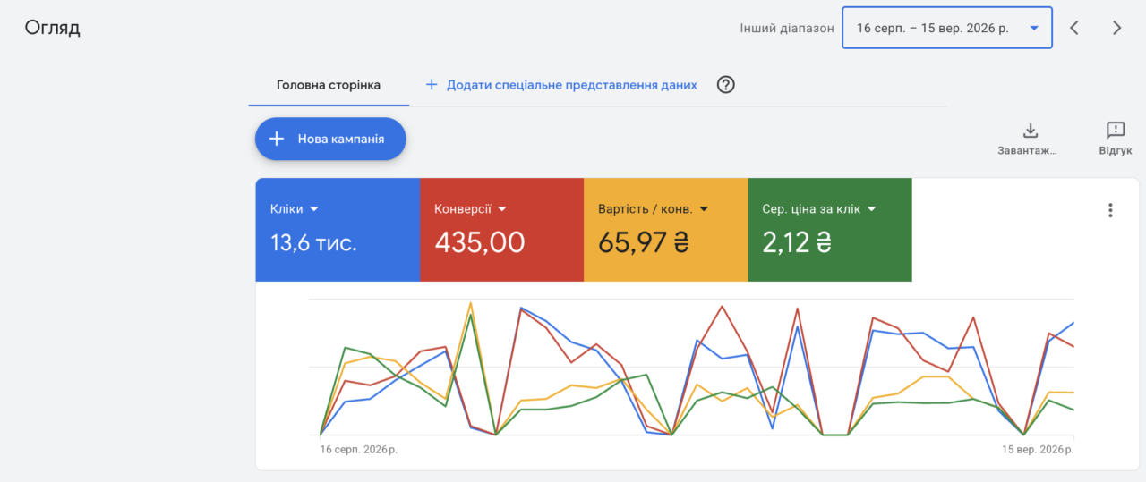Expand the Вартість / конв. metric dropdown
The image size is (1146, 482).
704,209
